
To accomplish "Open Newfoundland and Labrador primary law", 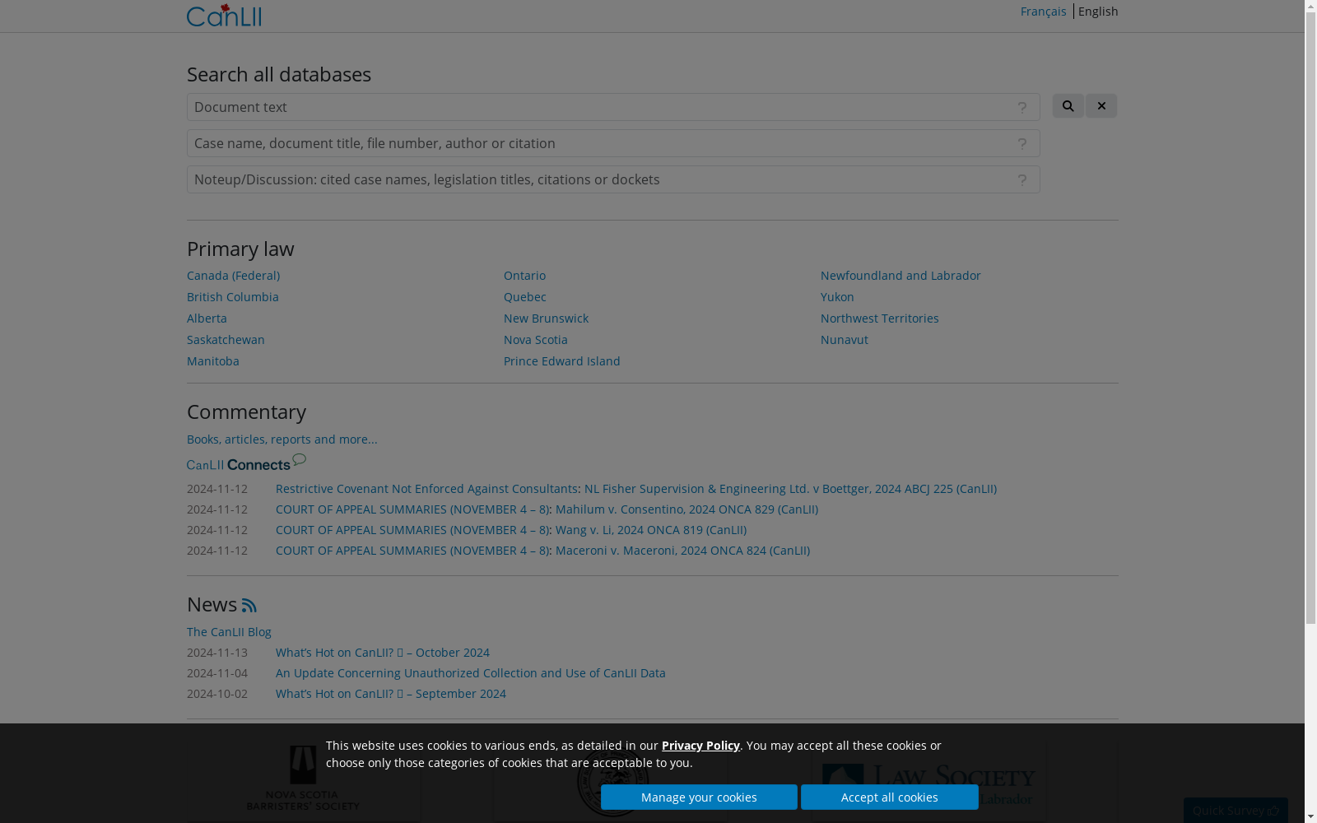I will (x=900, y=276).
